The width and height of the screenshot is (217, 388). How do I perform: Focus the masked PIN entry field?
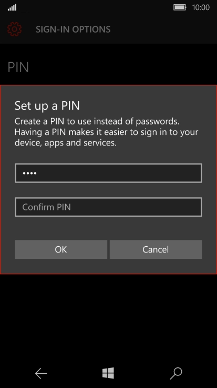[x=108, y=173]
